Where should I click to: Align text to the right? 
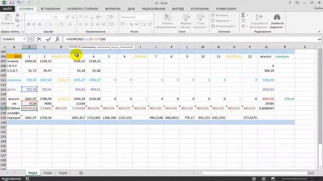[92, 24]
